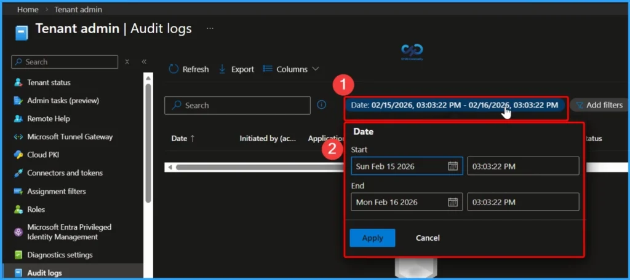Click the Export download arrow icon

click(x=222, y=69)
